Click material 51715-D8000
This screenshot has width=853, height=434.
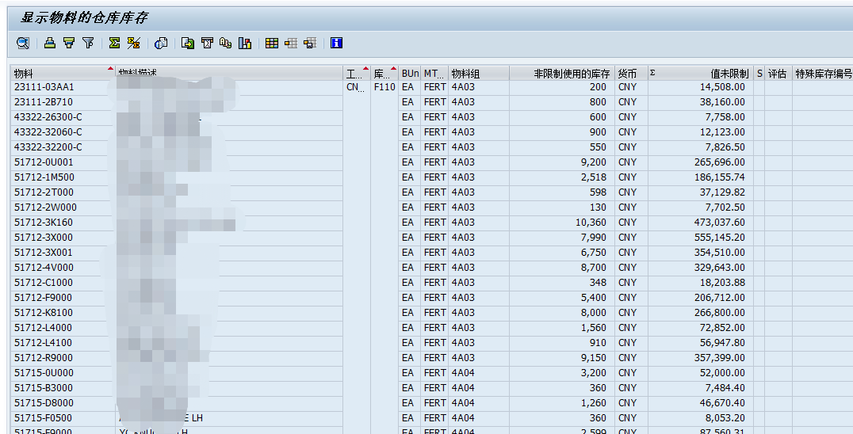tap(44, 403)
